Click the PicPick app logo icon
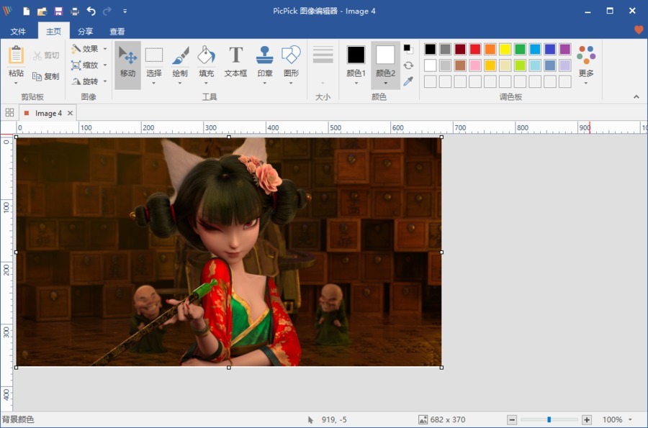This screenshot has width=648, height=428. tap(7, 11)
